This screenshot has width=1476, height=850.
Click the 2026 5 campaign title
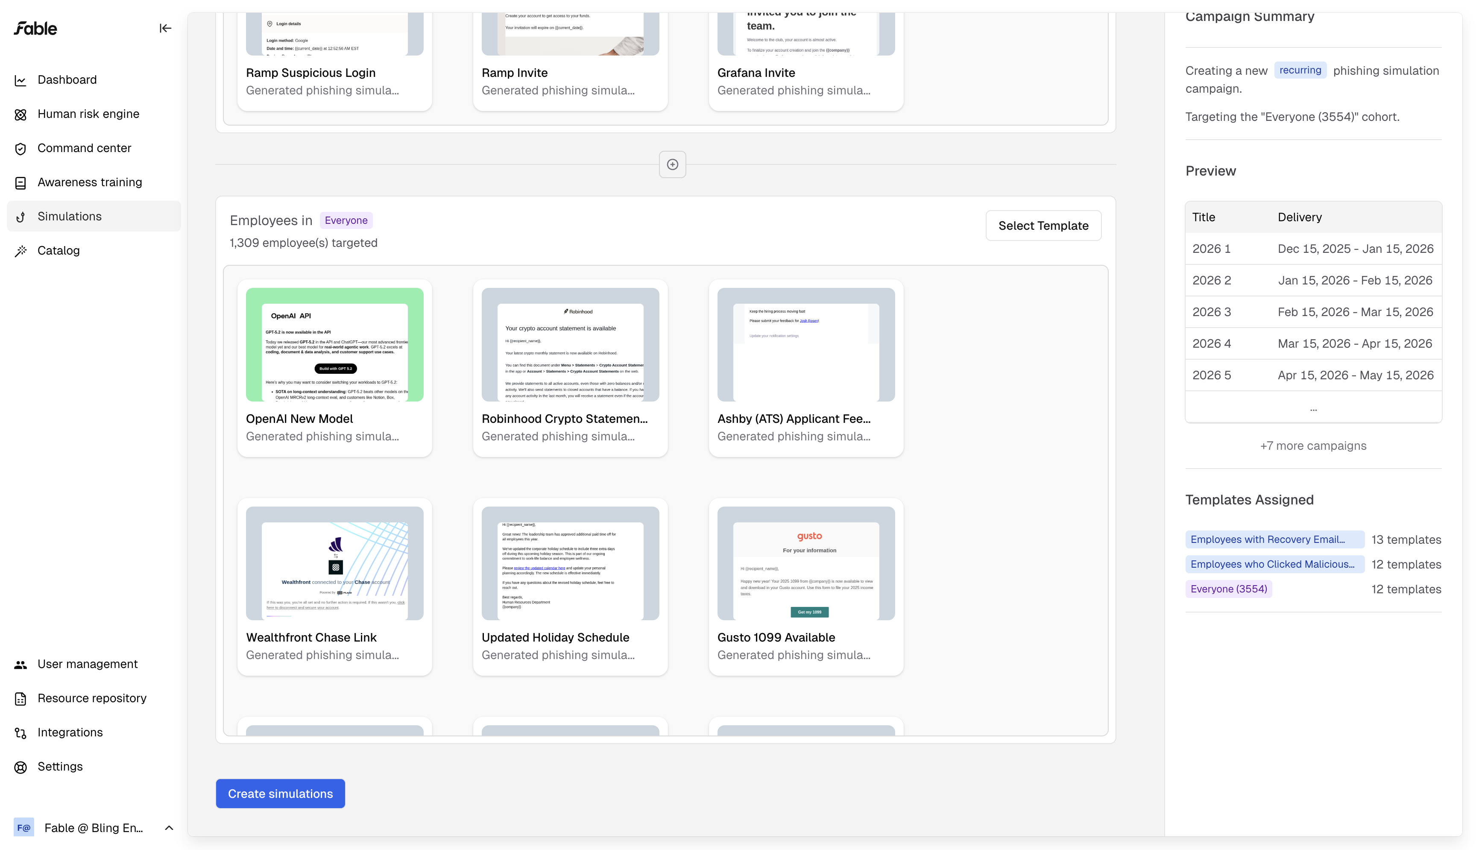(x=1212, y=375)
